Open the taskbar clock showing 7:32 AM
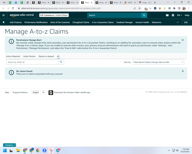This screenshot has height=154, width=192. tap(185, 150)
